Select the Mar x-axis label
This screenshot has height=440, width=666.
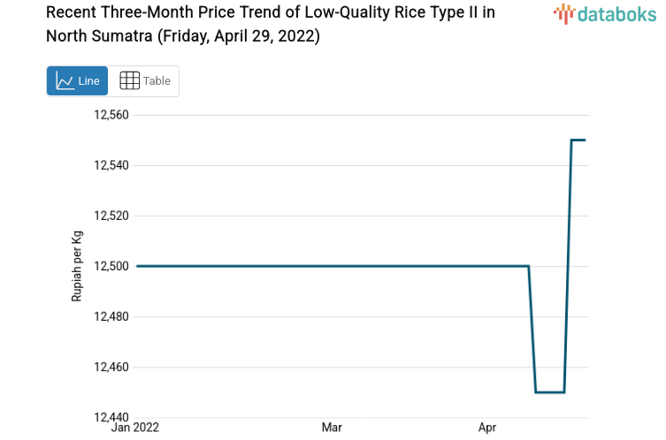[332, 429]
